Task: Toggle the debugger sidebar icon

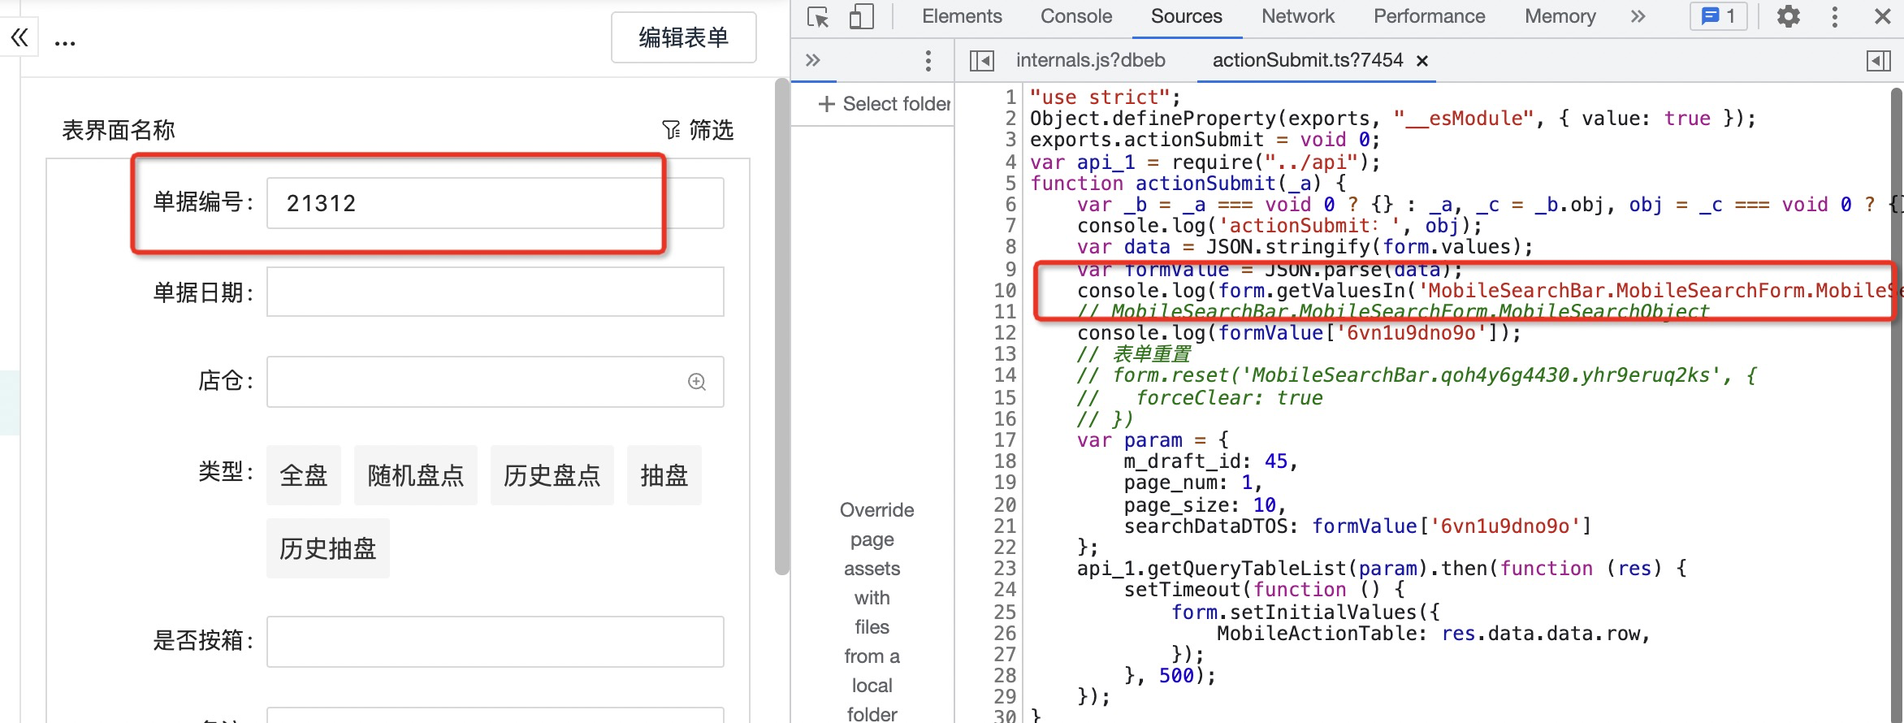Action: pyautogui.click(x=1878, y=61)
